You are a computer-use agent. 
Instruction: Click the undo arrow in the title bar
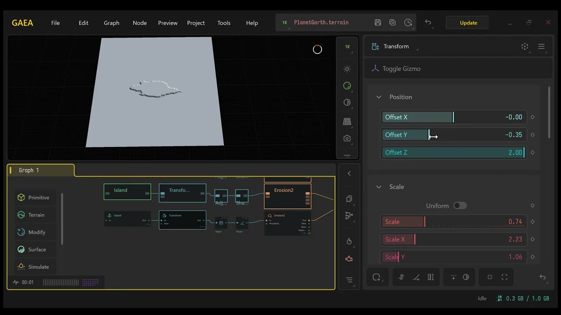pyautogui.click(x=428, y=22)
